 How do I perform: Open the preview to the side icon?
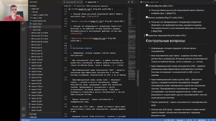coord(129,2)
